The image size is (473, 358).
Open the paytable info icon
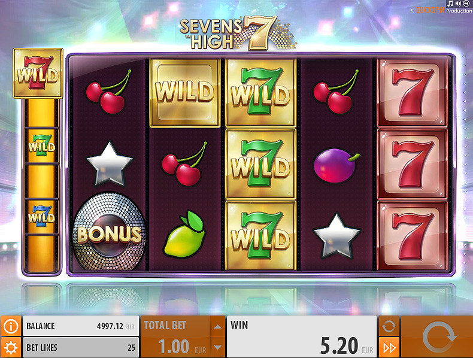coord(11,326)
